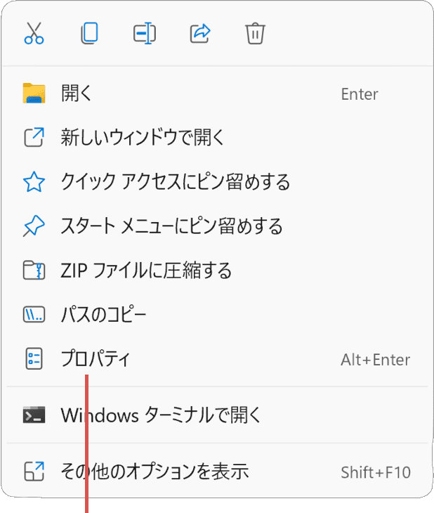The height and width of the screenshot is (513, 434).
Task: Click the path icon beside パスのコピー
Action: click(x=34, y=314)
